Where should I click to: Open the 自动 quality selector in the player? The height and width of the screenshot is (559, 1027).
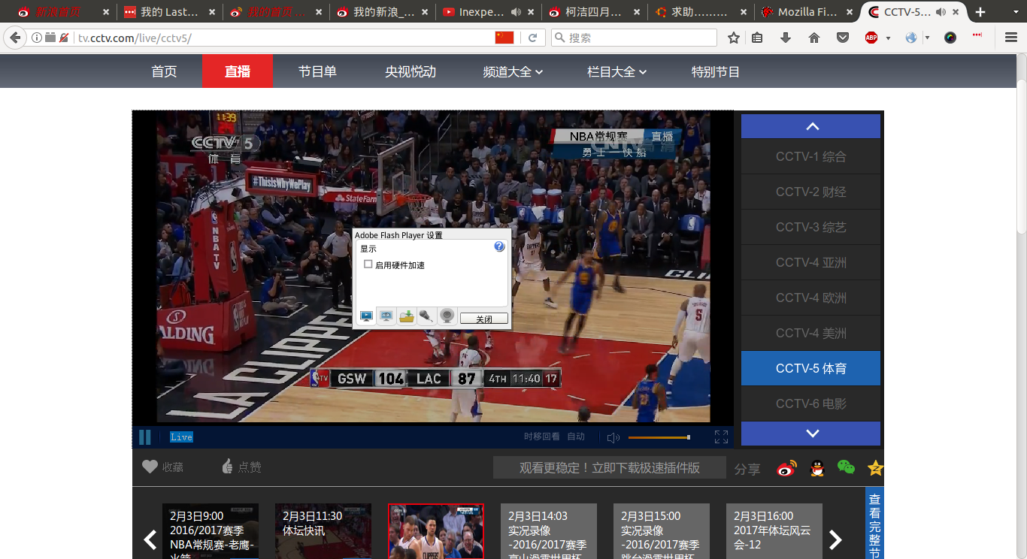click(576, 437)
